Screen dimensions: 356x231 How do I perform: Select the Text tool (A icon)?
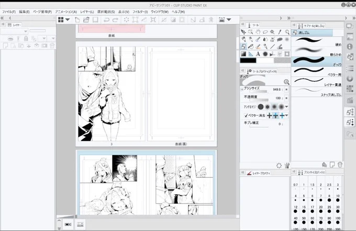tap(258, 54)
